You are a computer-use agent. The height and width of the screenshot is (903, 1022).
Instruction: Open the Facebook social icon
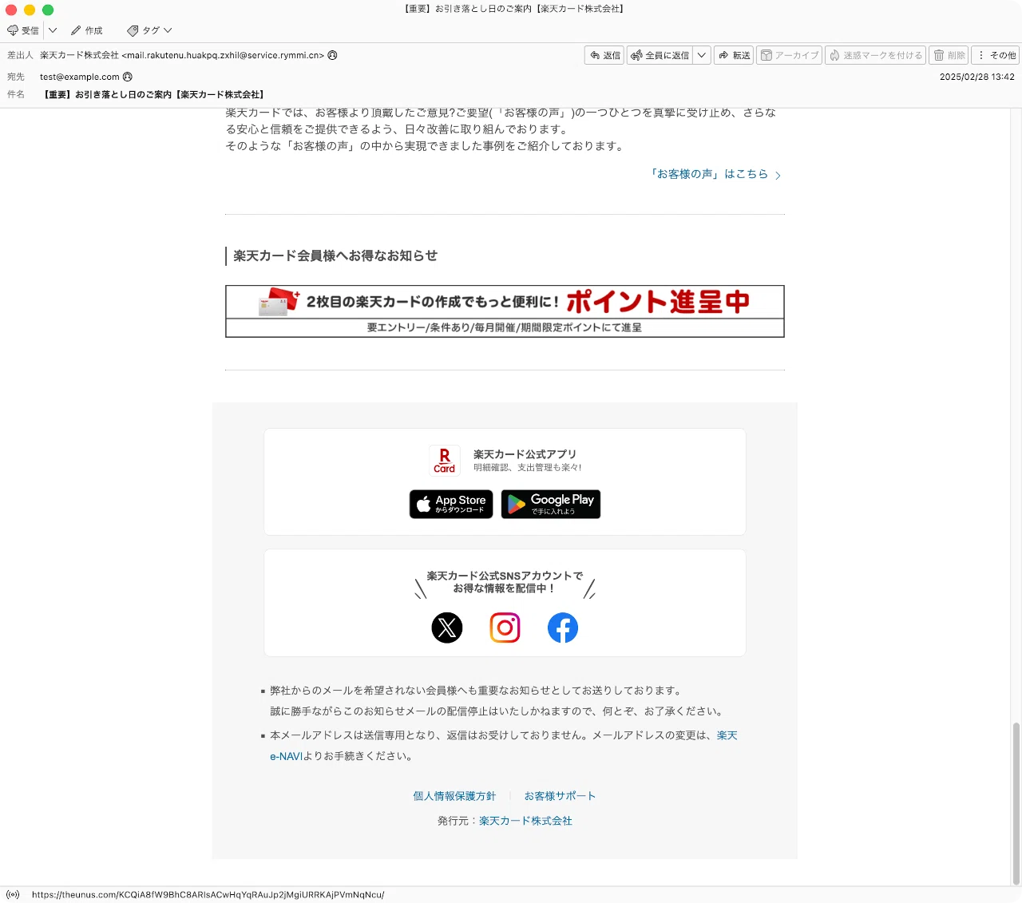click(x=563, y=628)
